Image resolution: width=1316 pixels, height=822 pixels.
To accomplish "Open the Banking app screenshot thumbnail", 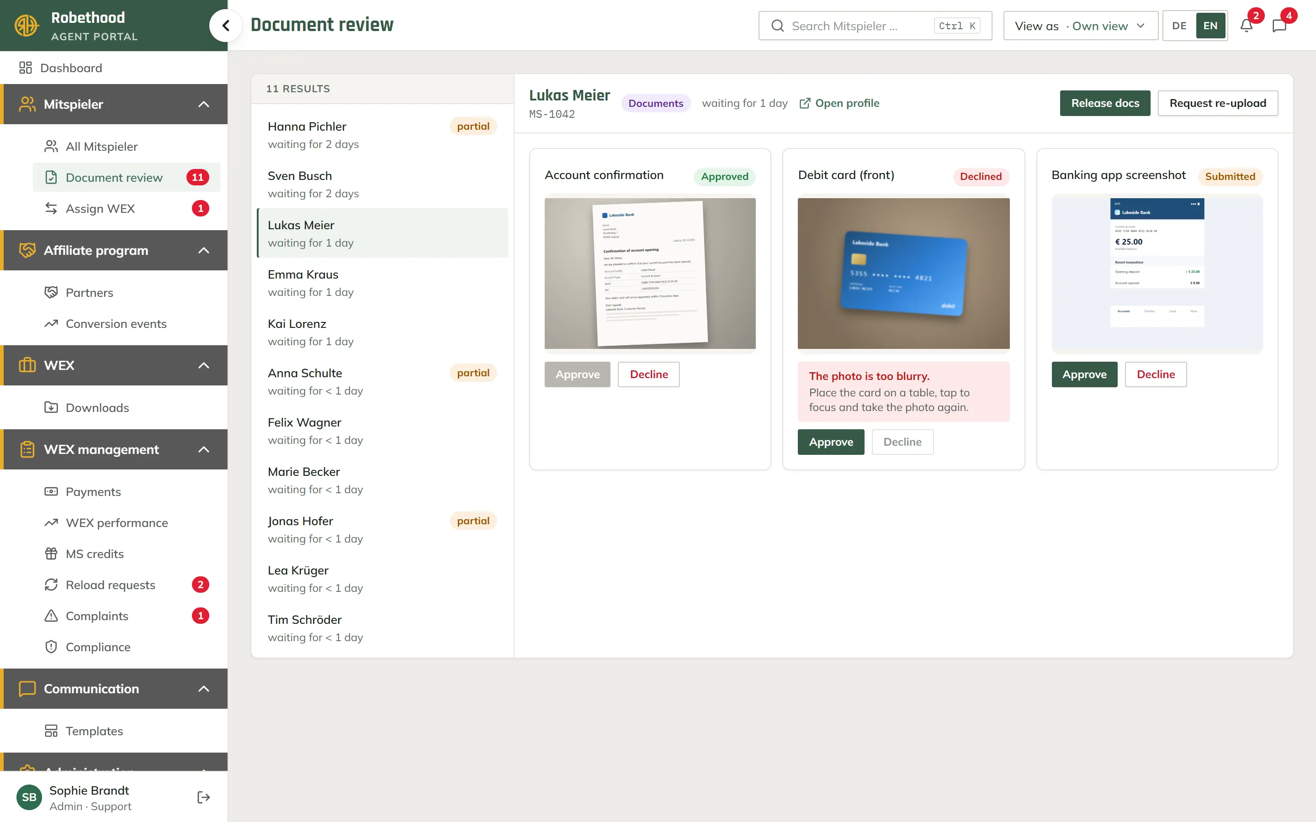I will click(x=1157, y=274).
